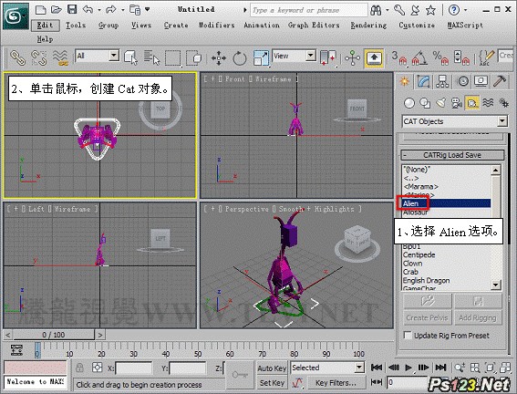Expand the undo history dropdown arrow

(99, 10)
